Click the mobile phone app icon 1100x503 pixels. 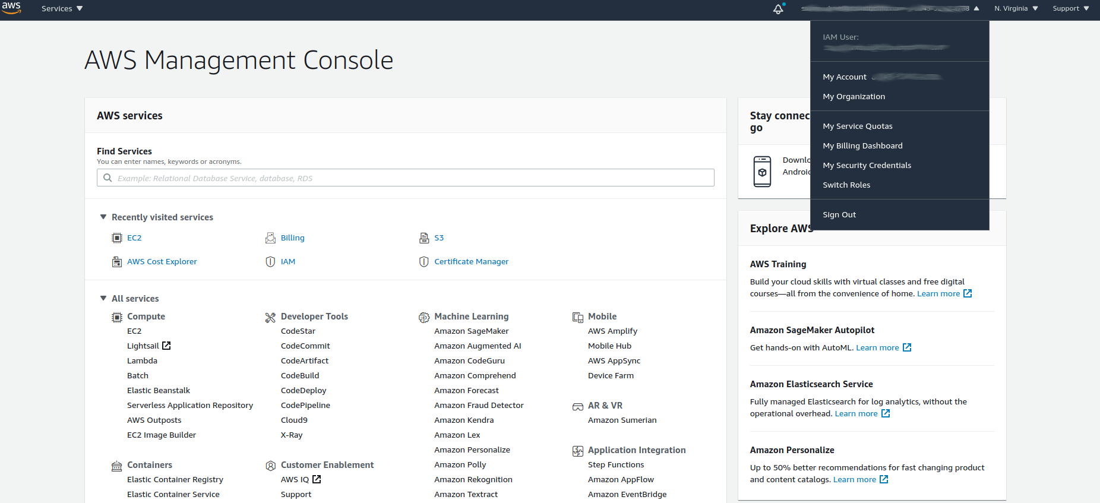tap(762, 172)
